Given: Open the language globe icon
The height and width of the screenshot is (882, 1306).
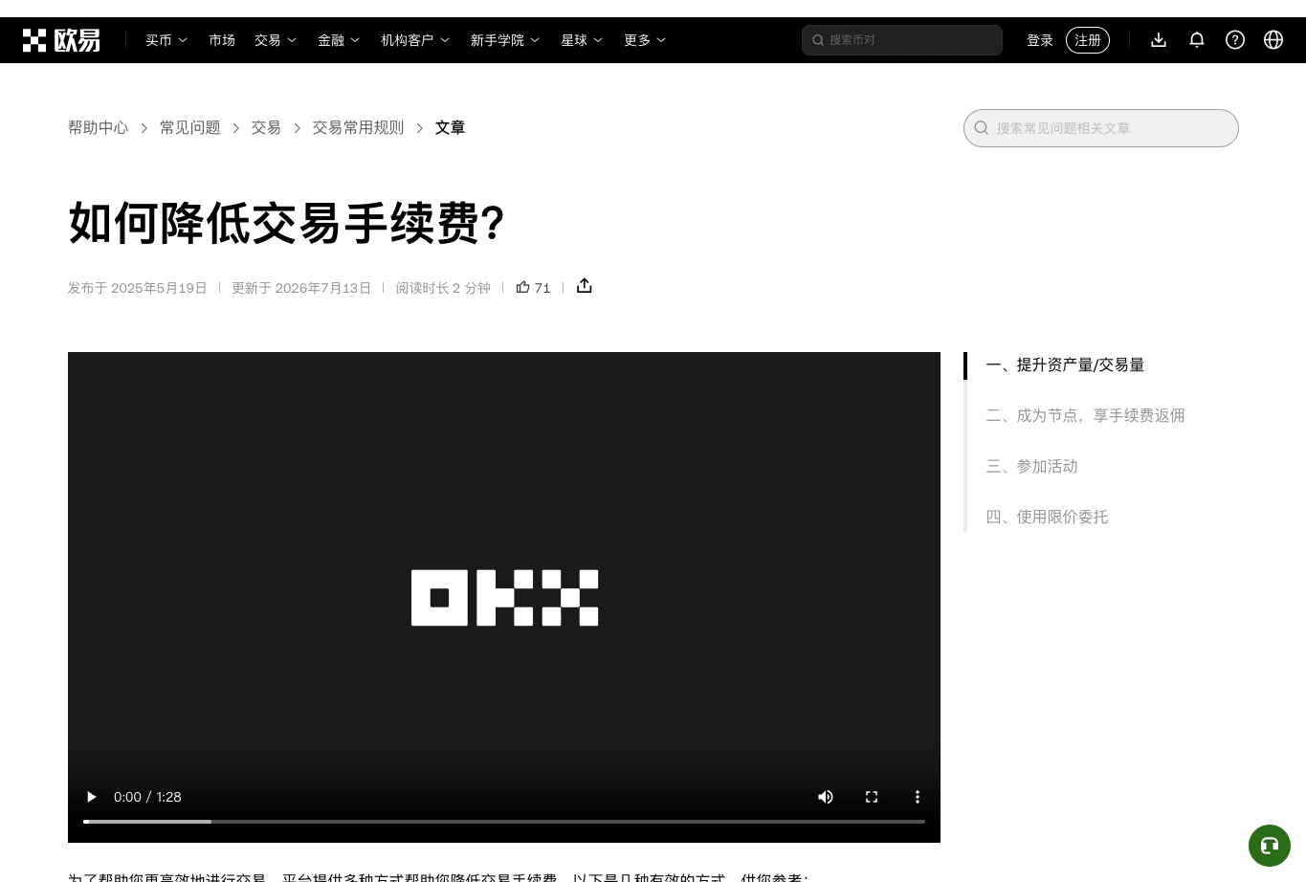Looking at the screenshot, I should point(1273,40).
